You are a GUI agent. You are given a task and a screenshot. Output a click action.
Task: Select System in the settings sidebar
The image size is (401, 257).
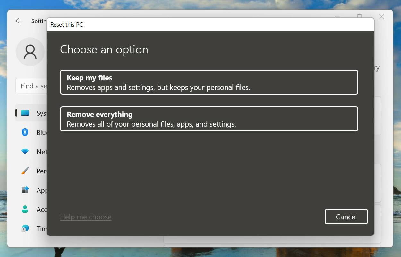point(35,113)
